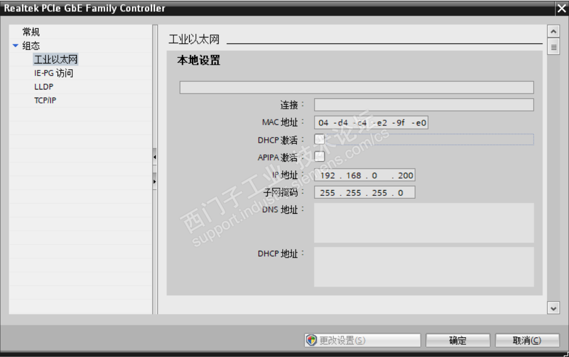The width and height of the screenshot is (569, 357).
Task: Click the scrollbar down arrow
Action: click(553, 308)
